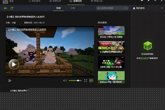
Task: Enter fullscreen with the expand icon
Action: click(86, 81)
